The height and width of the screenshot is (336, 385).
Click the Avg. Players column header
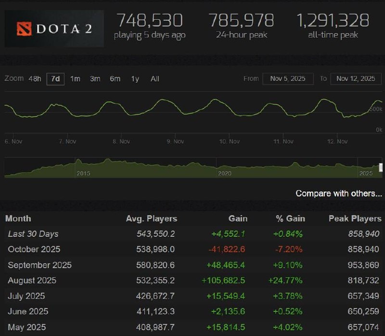[x=152, y=219]
